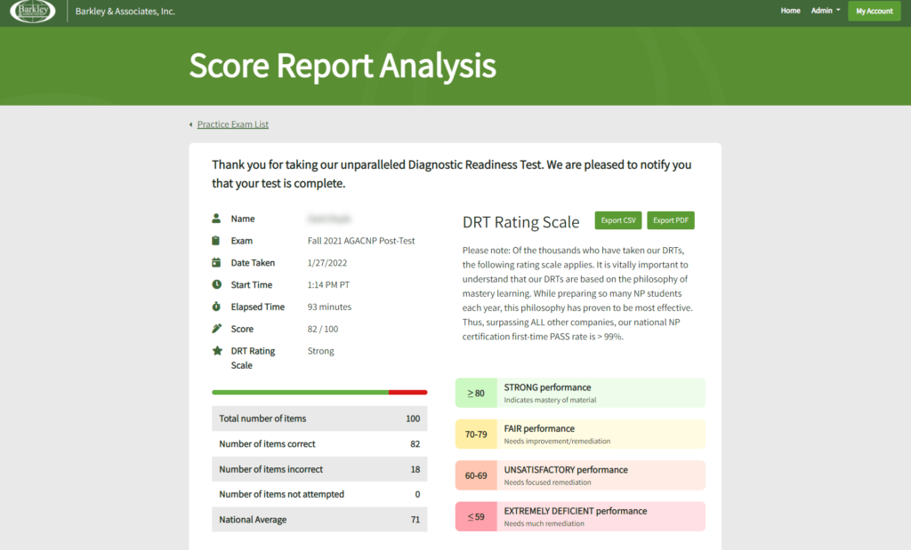Go back to Practice Exam List

(x=232, y=124)
